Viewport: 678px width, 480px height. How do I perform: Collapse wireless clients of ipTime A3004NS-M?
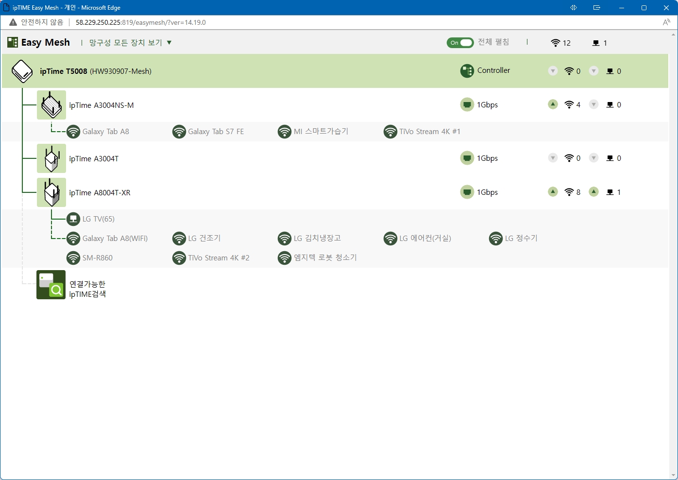pyautogui.click(x=553, y=104)
